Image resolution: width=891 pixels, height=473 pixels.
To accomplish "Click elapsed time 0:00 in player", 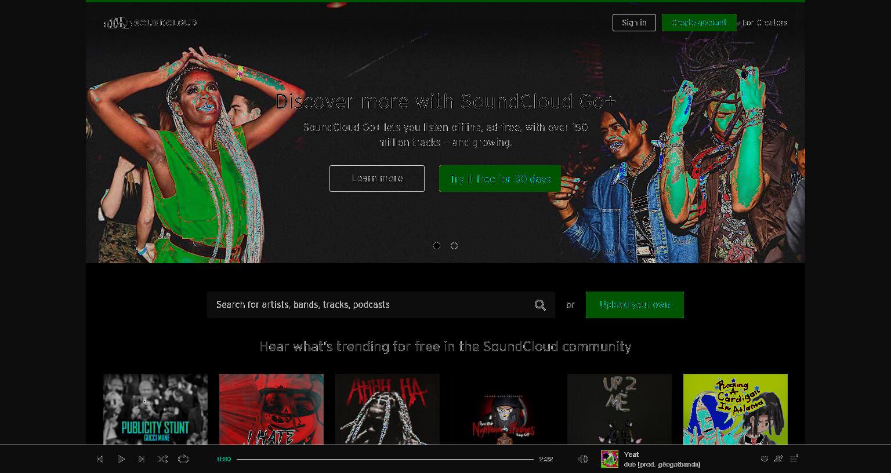I will point(224,459).
